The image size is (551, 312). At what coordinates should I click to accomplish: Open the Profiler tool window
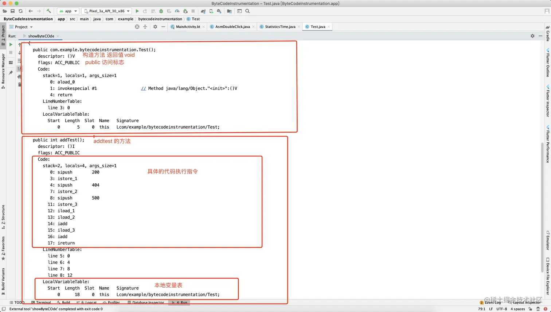tap(112, 303)
